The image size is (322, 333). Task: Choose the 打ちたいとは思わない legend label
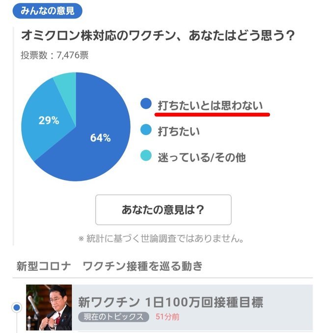pos(210,105)
